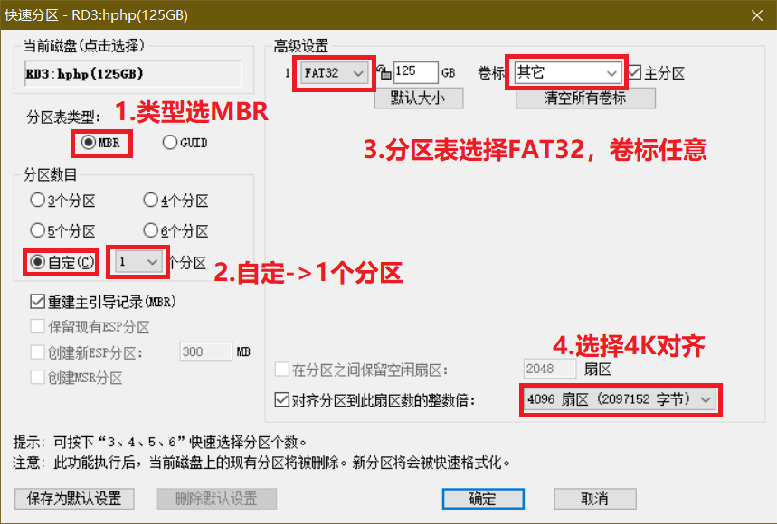Select MBR partition table type

click(89, 143)
